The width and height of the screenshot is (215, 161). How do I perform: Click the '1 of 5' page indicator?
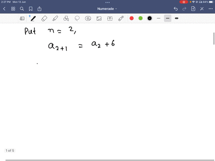tap(10, 151)
